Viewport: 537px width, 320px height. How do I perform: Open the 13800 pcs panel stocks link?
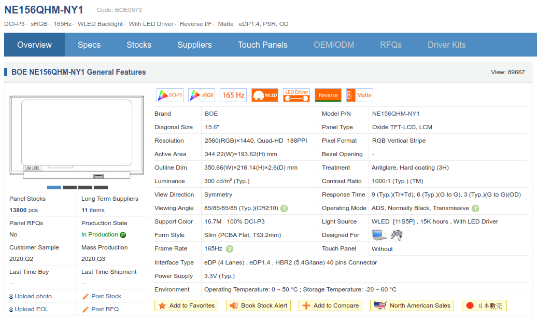coord(24,211)
